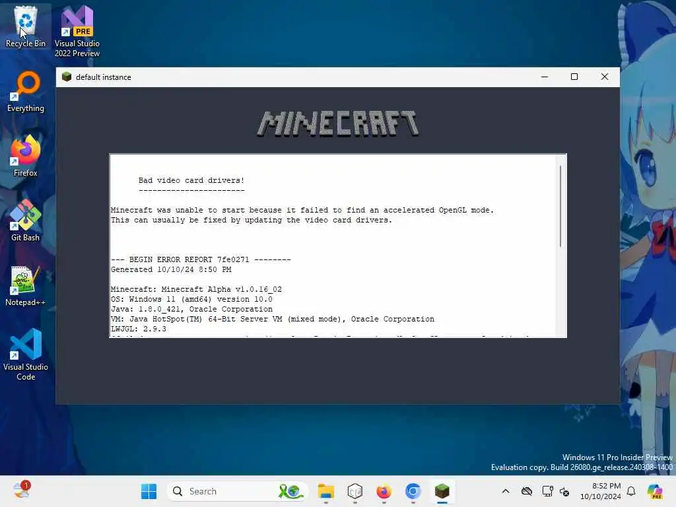Open the blue Chromium browser taskbar icon

pyautogui.click(x=413, y=491)
